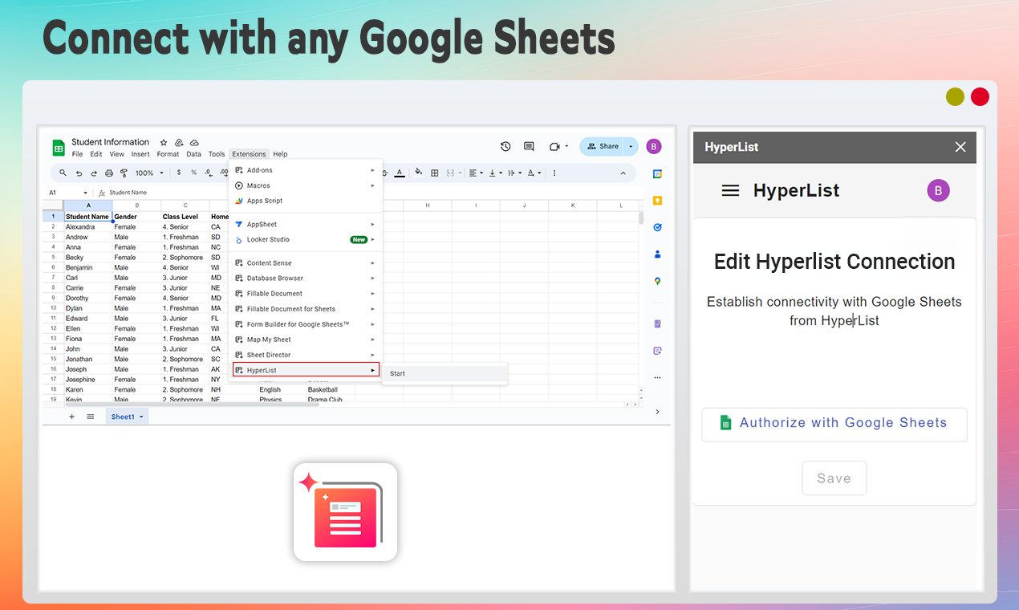The image size is (1019, 610).
Task: Open the Insert menu
Action: pos(140,154)
